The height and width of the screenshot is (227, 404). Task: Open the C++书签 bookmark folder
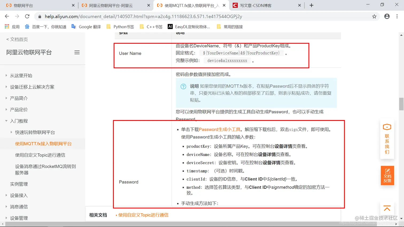pos(151,27)
